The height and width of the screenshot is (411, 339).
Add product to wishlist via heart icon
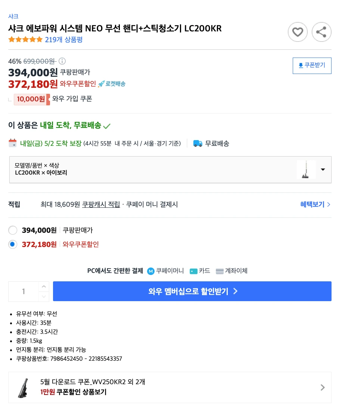click(x=298, y=32)
